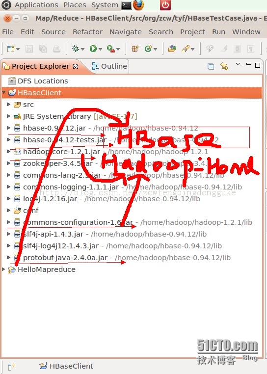The height and width of the screenshot is (374, 267).
Task: Open the Source menu
Action: [53, 32]
